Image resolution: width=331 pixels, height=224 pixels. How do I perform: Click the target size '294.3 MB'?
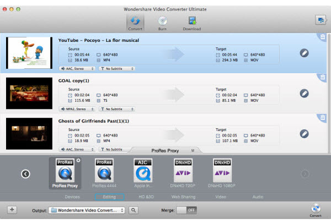[230, 60]
